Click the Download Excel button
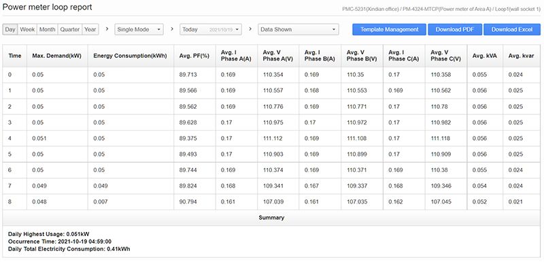 click(x=512, y=29)
